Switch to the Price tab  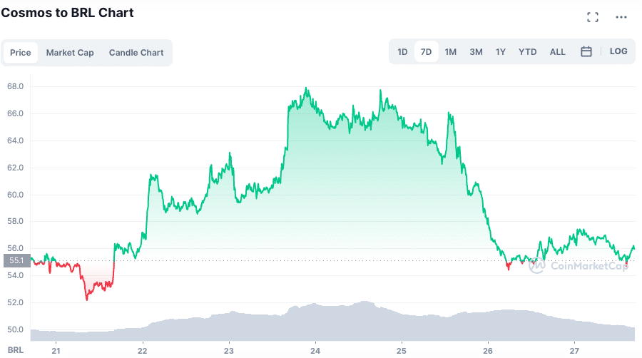pyautogui.click(x=21, y=53)
